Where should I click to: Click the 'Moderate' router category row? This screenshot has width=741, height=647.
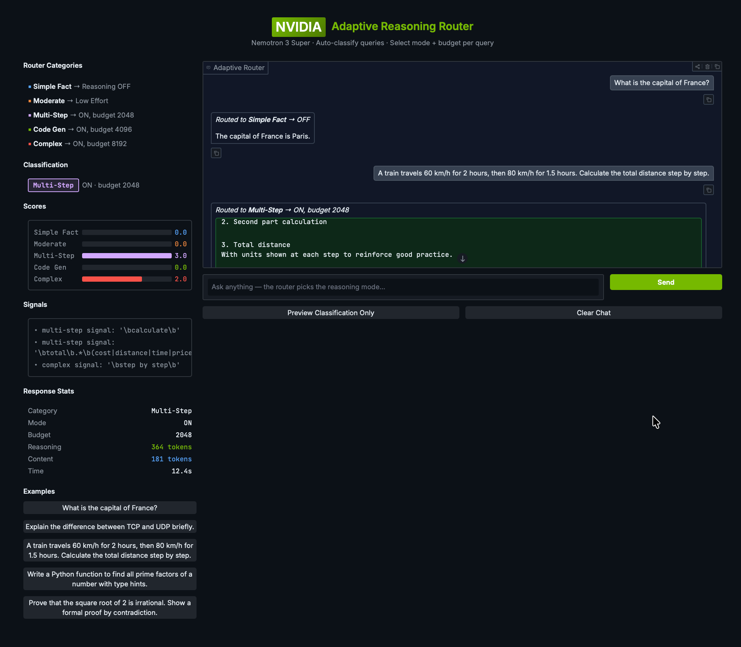pos(68,101)
